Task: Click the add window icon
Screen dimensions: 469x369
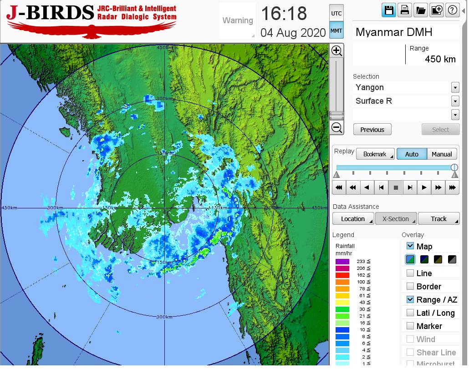Action: coord(436,10)
